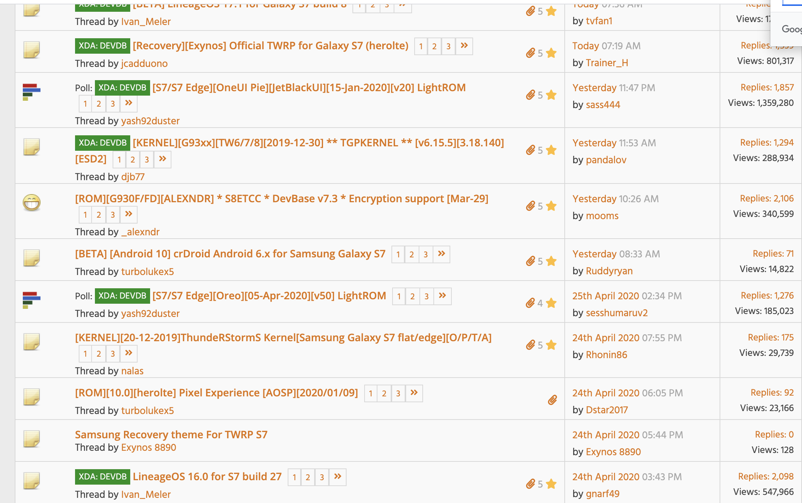Open page 2 of the crDroid thread
Image resolution: width=802 pixels, height=503 pixels.
(x=412, y=254)
